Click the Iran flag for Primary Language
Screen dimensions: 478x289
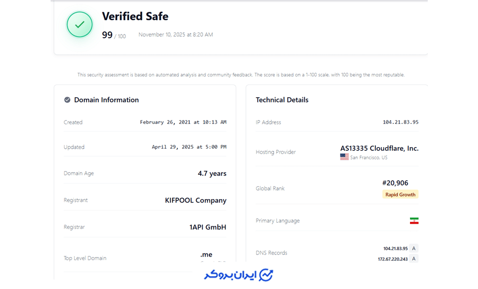click(x=414, y=220)
